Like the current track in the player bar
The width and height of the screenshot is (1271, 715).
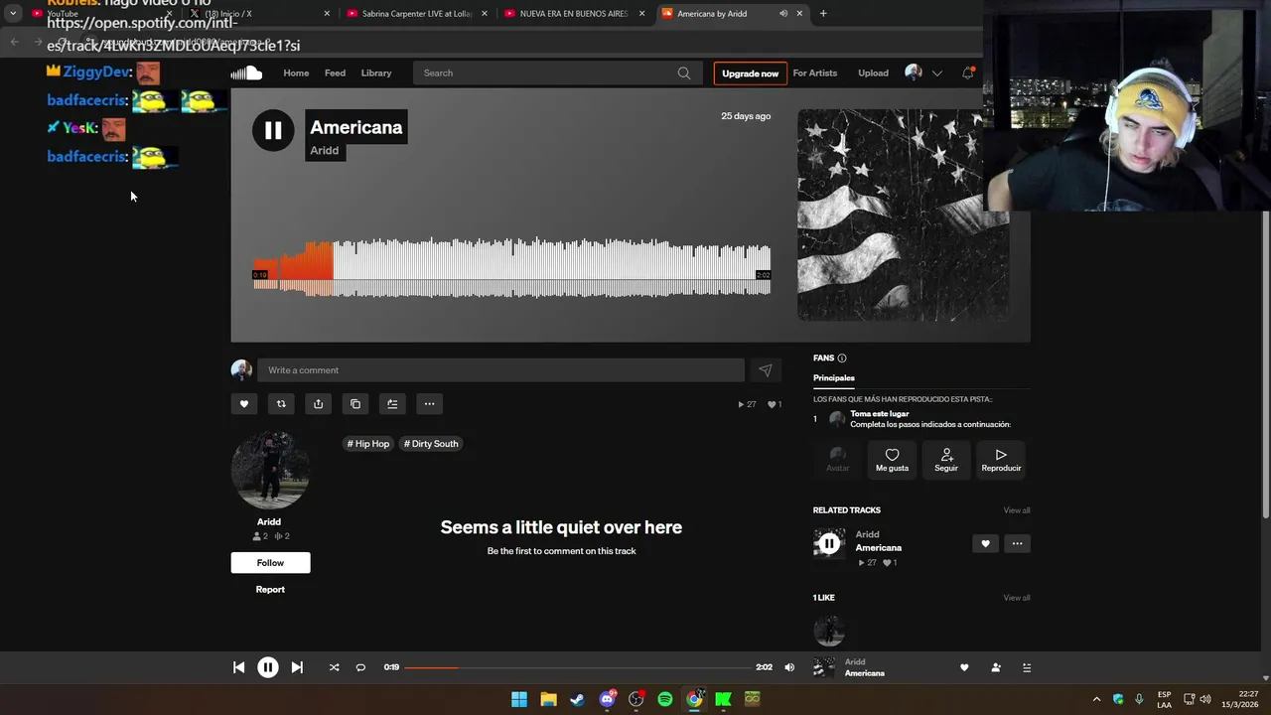point(964,668)
